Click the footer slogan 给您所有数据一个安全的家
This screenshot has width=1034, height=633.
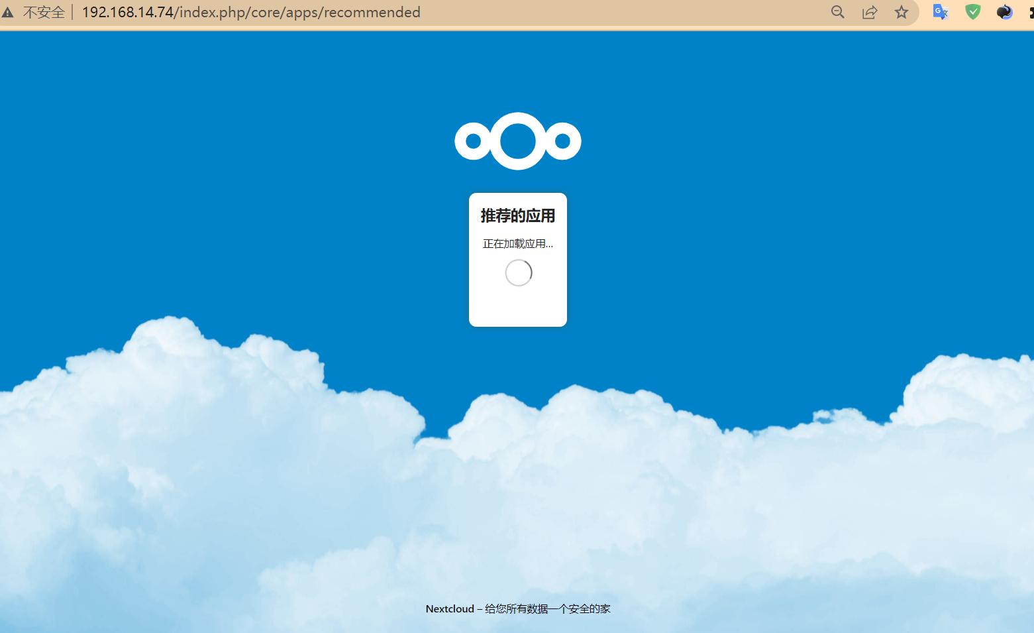[547, 609]
